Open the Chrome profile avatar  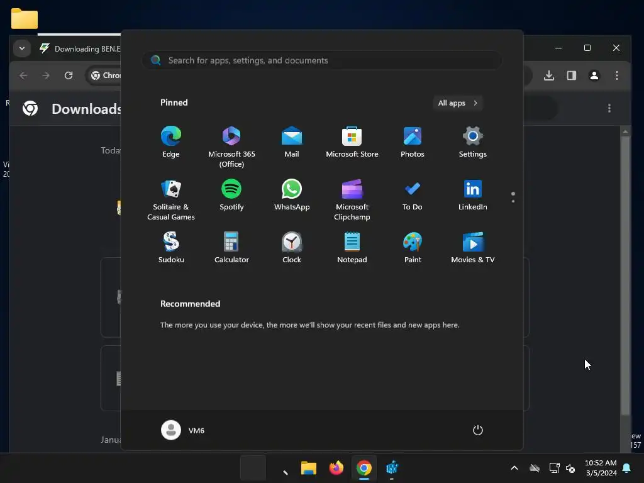coord(594,75)
